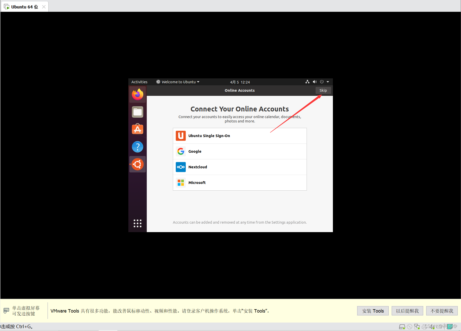Expand the system menu arrow in top bar
The width and height of the screenshot is (461, 331).
tap(328, 82)
